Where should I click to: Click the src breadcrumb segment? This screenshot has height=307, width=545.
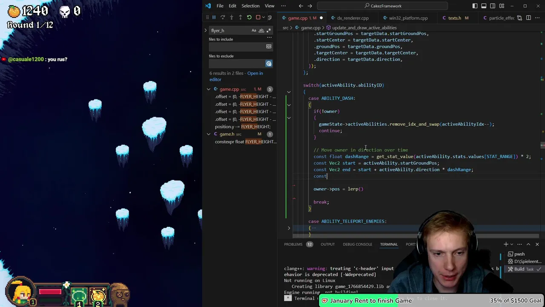pyautogui.click(x=285, y=28)
